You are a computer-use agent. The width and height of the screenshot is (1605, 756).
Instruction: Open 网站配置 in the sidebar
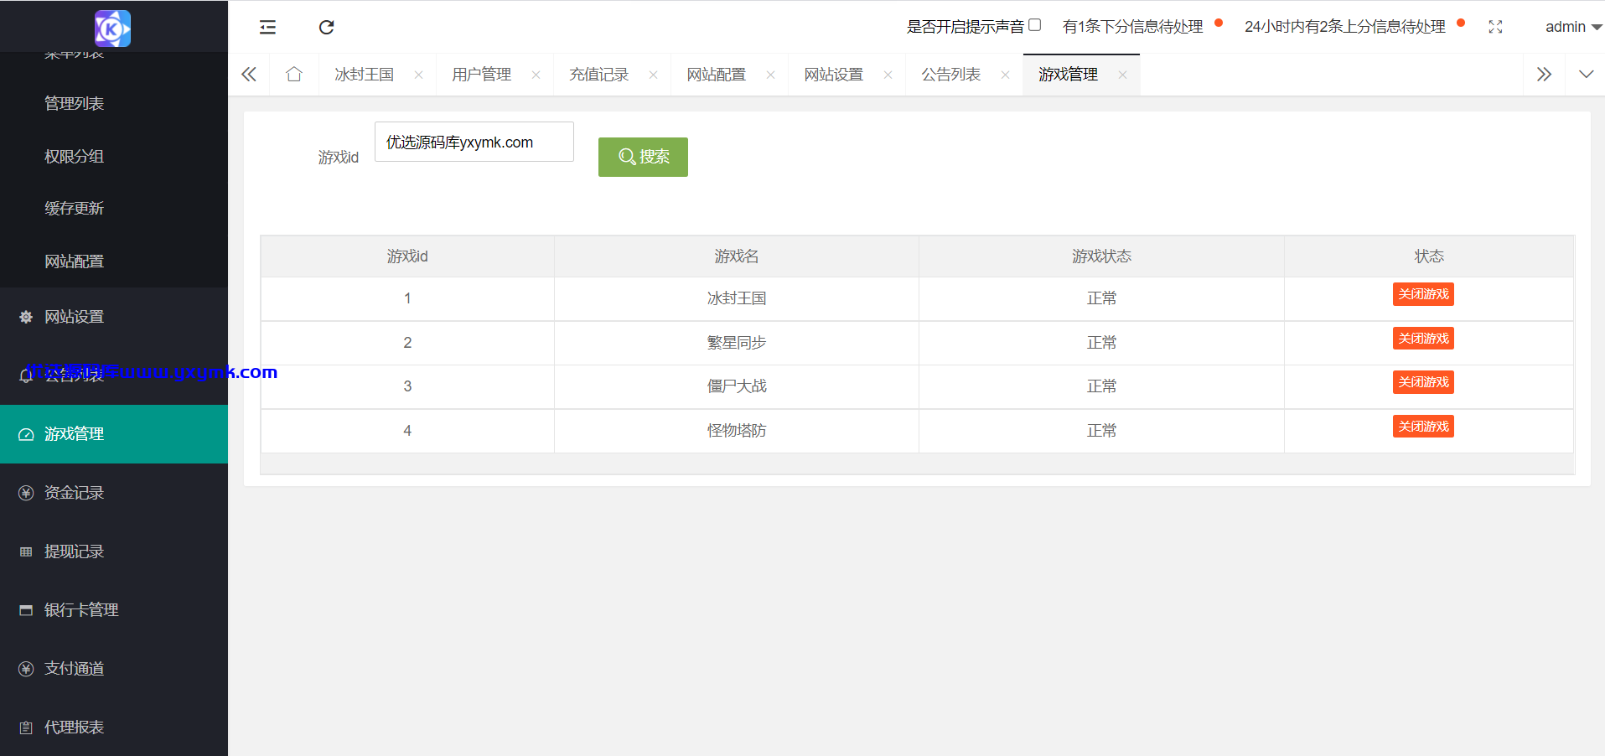coord(114,261)
